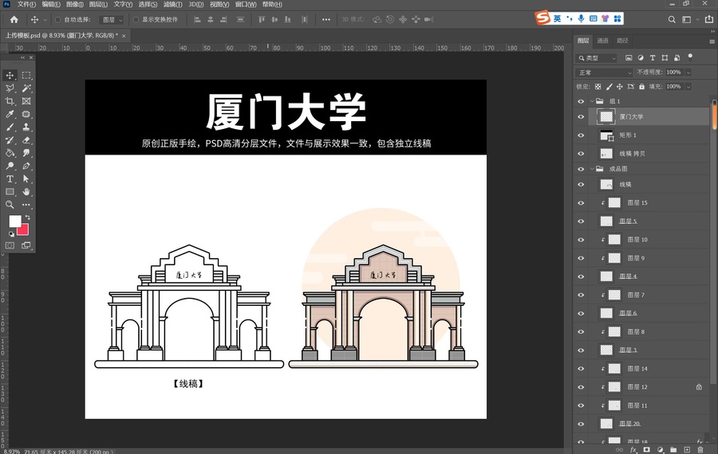Toggle visibility of 成品图 group

[x=581, y=169]
